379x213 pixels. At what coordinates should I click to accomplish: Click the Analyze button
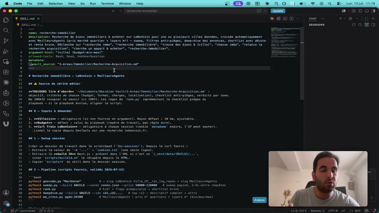pyautogui.click(x=259, y=200)
